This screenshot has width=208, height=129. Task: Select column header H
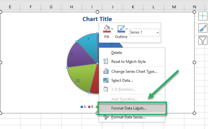pyautogui.click(x=71, y=7)
